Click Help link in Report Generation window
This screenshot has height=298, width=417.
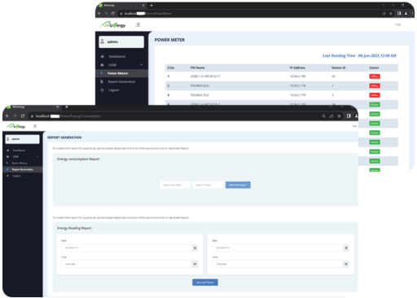tap(354, 126)
